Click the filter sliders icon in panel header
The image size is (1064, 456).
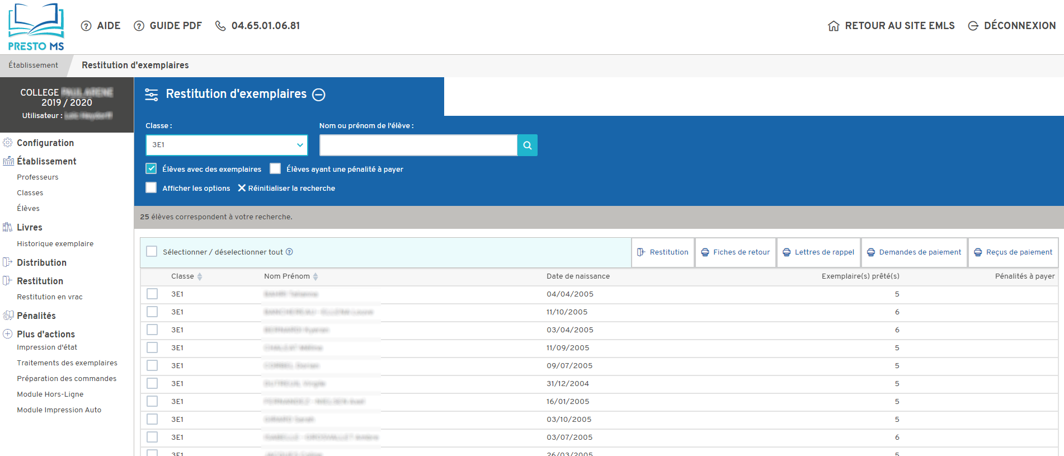[152, 95]
